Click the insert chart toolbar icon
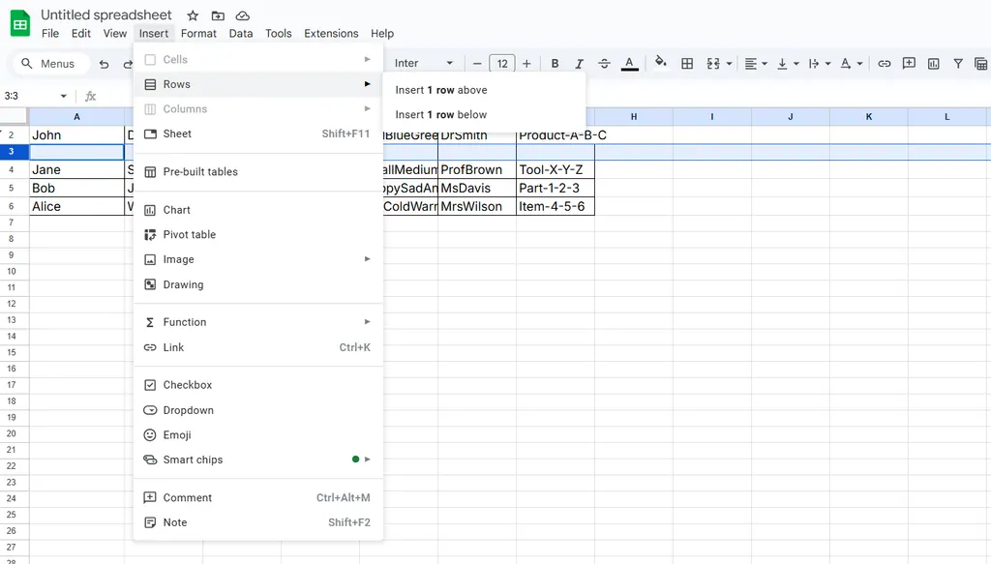 tap(933, 64)
